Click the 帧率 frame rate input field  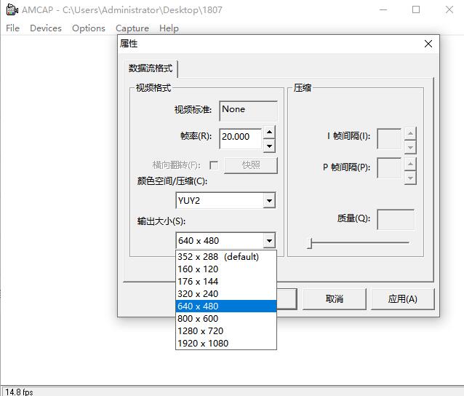pyautogui.click(x=240, y=137)
